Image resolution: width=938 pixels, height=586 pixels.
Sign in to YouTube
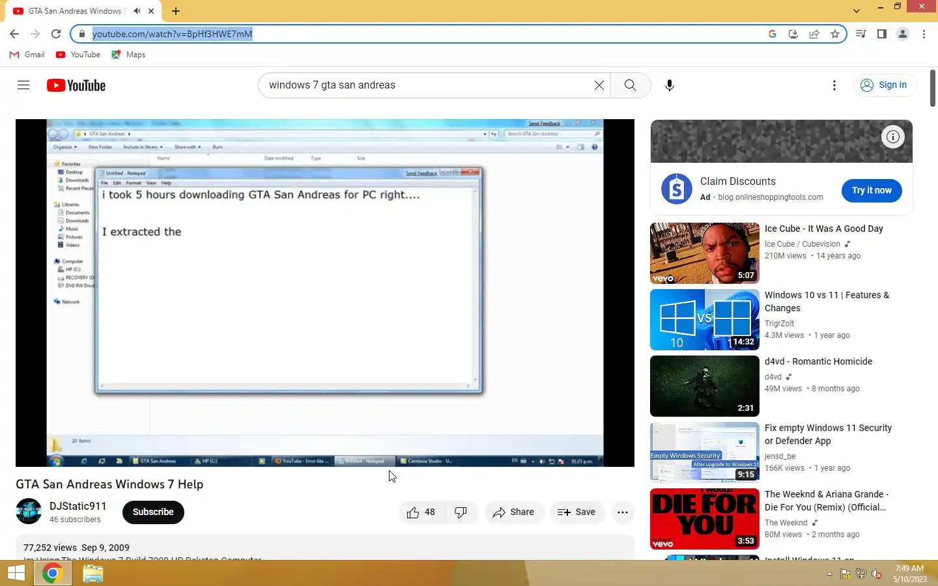884,85
